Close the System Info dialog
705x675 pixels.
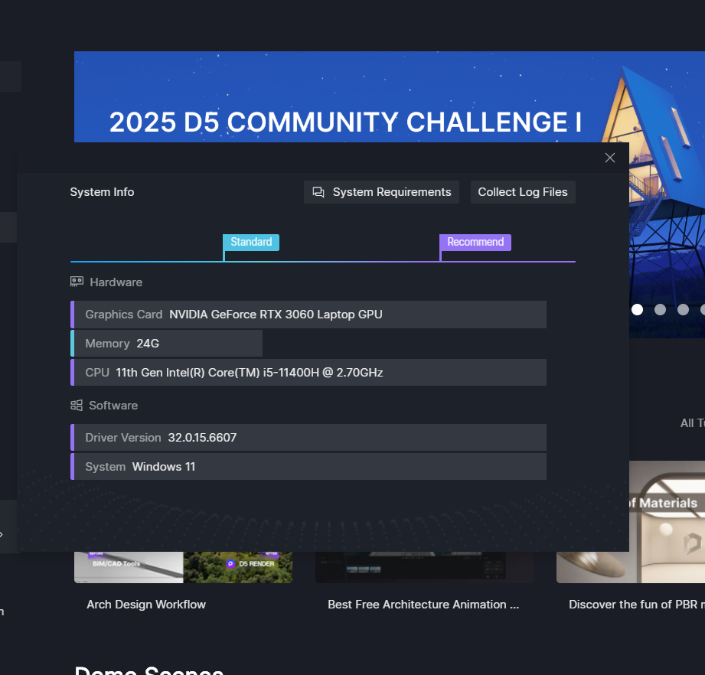(x=609, y=158)
